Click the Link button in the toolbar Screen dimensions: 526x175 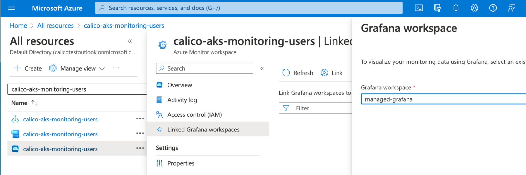click(332, 73)
